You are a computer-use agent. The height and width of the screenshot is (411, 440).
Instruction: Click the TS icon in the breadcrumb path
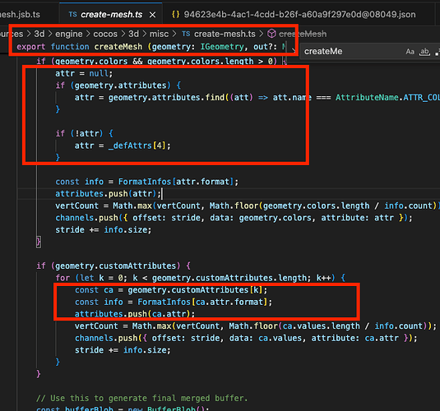pyautogui.click(x=186, y=34)
